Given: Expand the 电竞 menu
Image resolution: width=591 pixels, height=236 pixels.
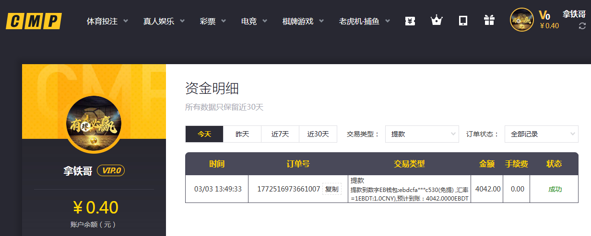Looking at the screenshot, I should click(249, 21).
